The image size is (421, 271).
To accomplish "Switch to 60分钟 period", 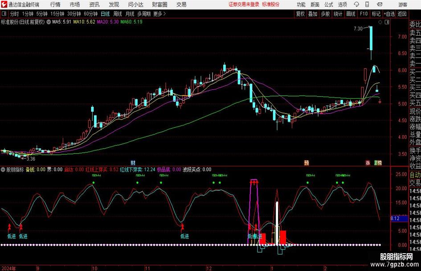I will tap(91, 14).
